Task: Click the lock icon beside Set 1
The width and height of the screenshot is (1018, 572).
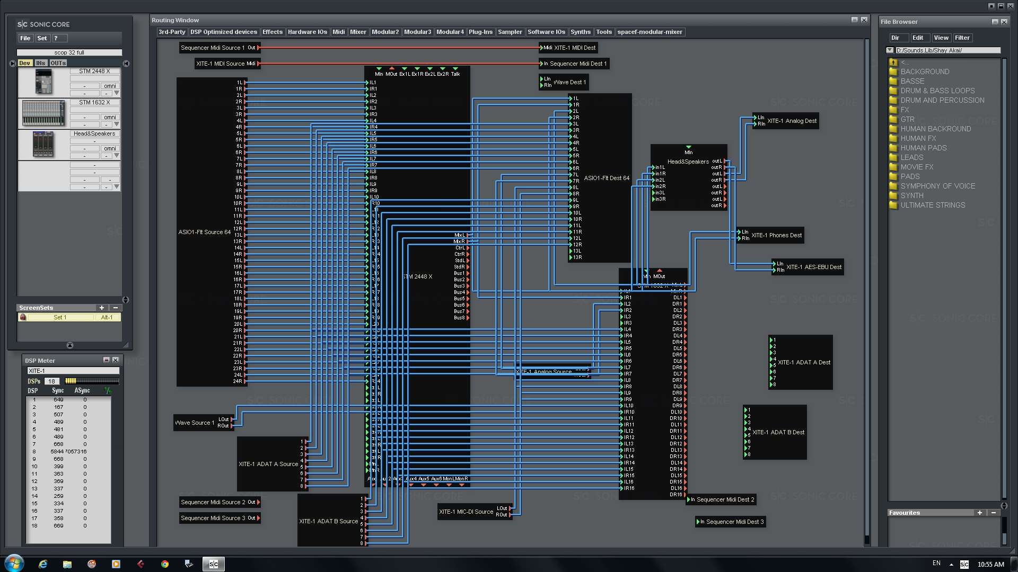Action: click(x=23, y=317)
